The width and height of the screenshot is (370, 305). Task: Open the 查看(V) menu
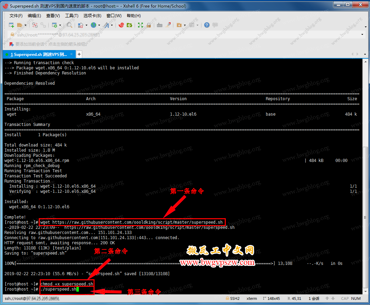(53, 15)
